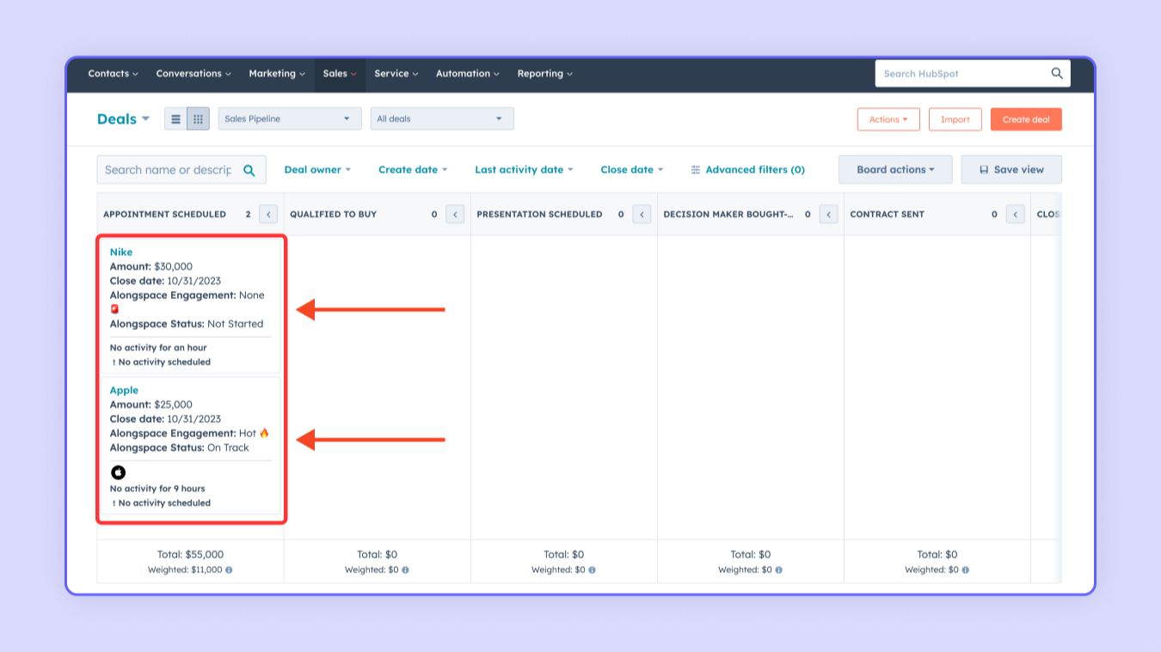Collapse the Contract Sent column

[x=1015, y=215]
